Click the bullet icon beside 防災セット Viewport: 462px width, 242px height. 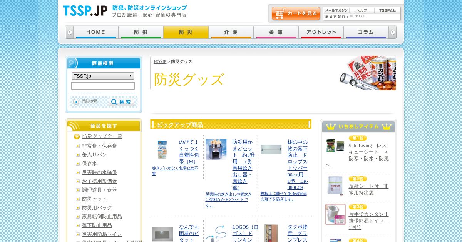(x=78, y=199)
